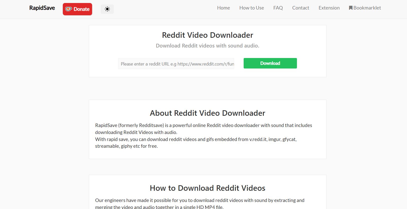Click the "About Reddit Video Downloader" heading
The image size is (407, 209).
coord(207,113)
